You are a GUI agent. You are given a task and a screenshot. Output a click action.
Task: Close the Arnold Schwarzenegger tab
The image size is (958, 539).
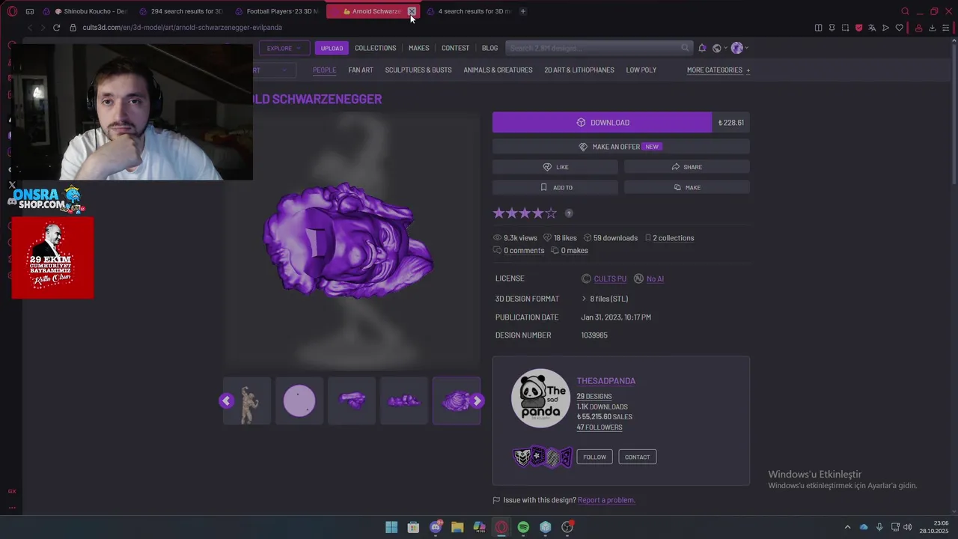click(412, 11)
